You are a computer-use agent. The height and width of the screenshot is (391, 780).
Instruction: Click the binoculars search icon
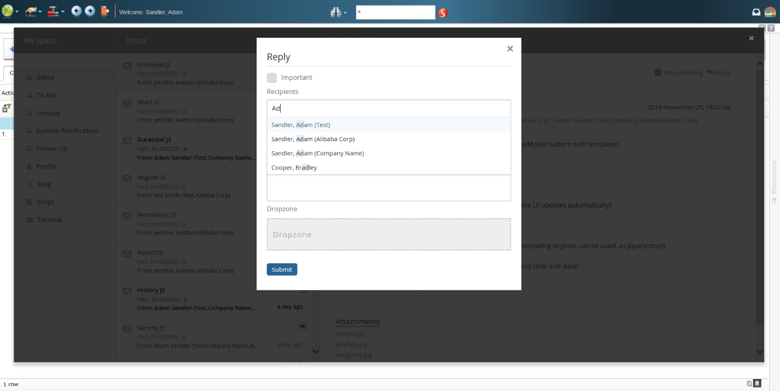tap(336, 12)
